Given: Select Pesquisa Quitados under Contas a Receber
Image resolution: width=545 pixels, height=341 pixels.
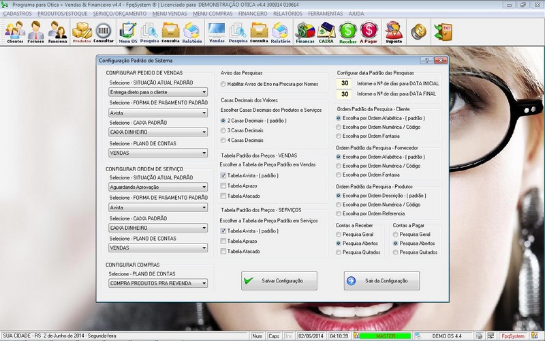Looking at the screenshot, I should tap(339, 252).
